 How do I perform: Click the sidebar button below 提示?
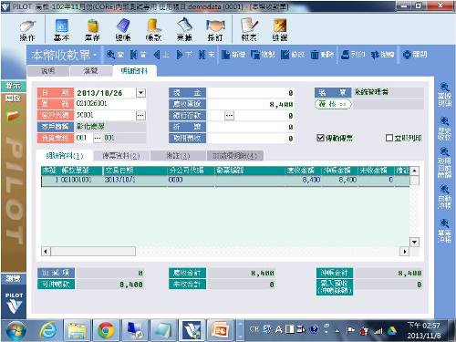(x=13, y=98)
